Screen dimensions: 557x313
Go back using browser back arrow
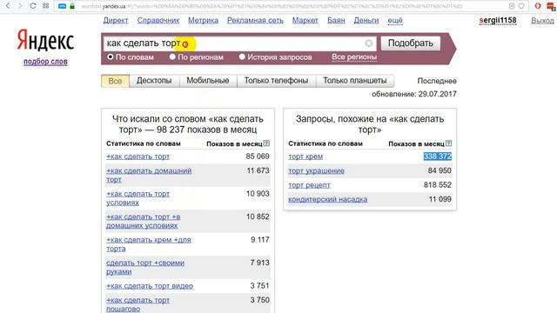tap(8, 6)
